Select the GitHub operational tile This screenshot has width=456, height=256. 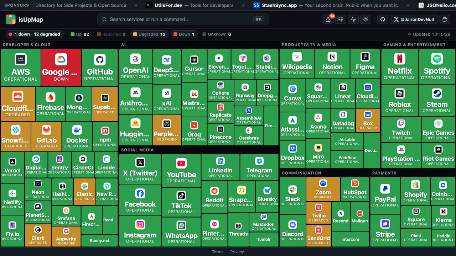click(x=100, y=67)
